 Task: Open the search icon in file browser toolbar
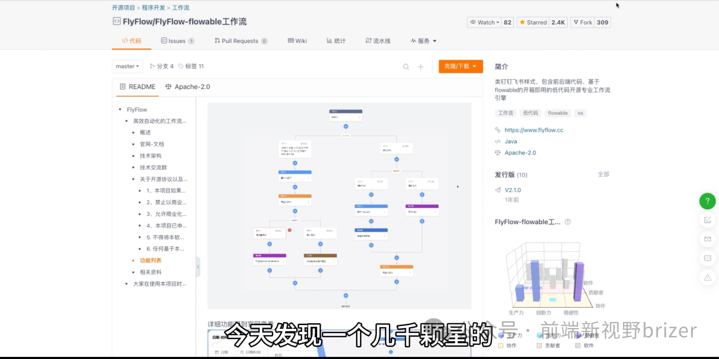pos(406,66)
